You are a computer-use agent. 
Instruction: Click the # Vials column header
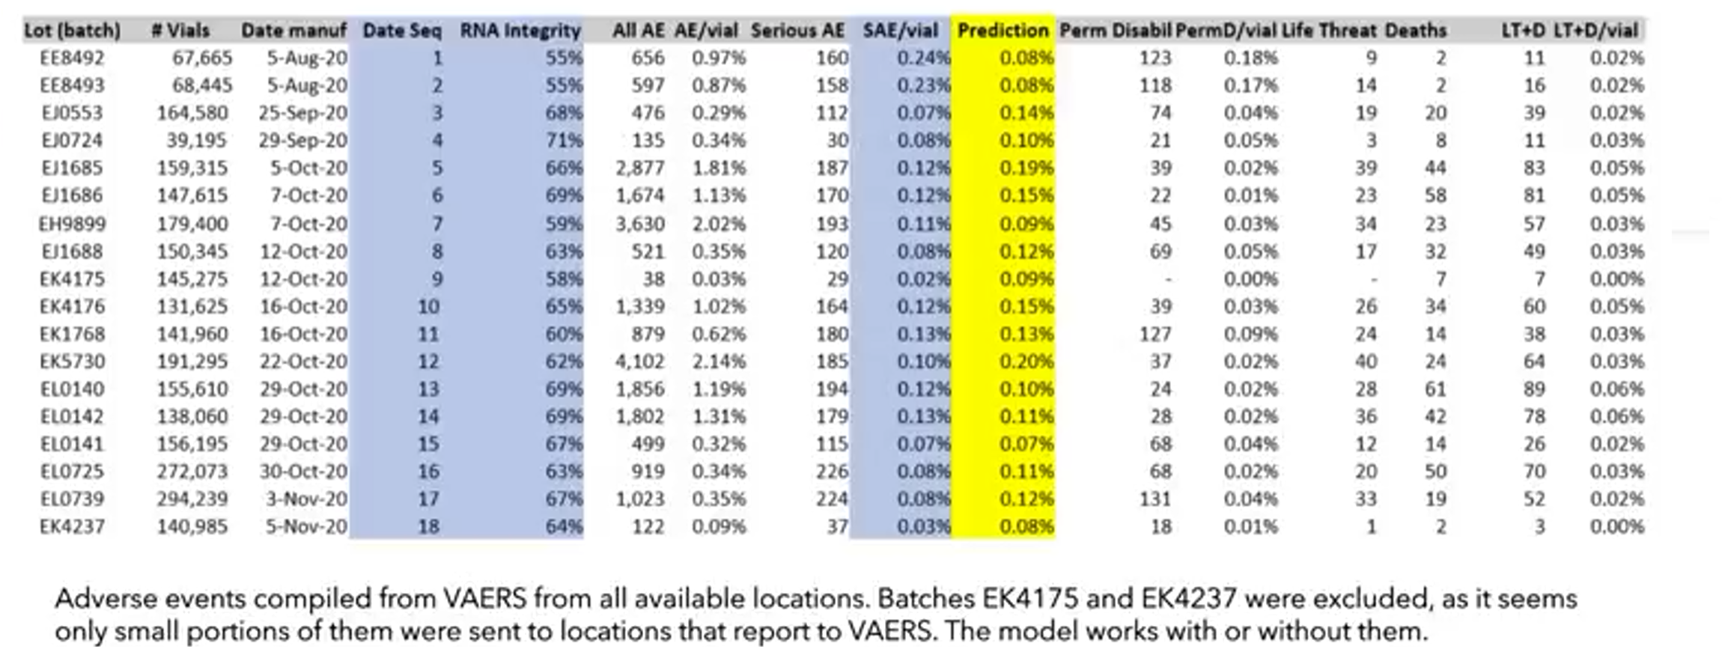pos(180,31)
